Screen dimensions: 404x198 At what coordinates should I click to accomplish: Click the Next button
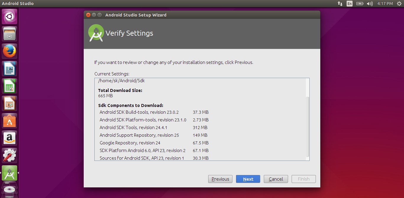[248, 179]
